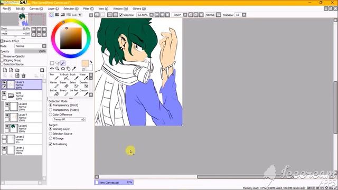Select the Move layer tool
Screen dimensions: 338x190
click(52, 69)
